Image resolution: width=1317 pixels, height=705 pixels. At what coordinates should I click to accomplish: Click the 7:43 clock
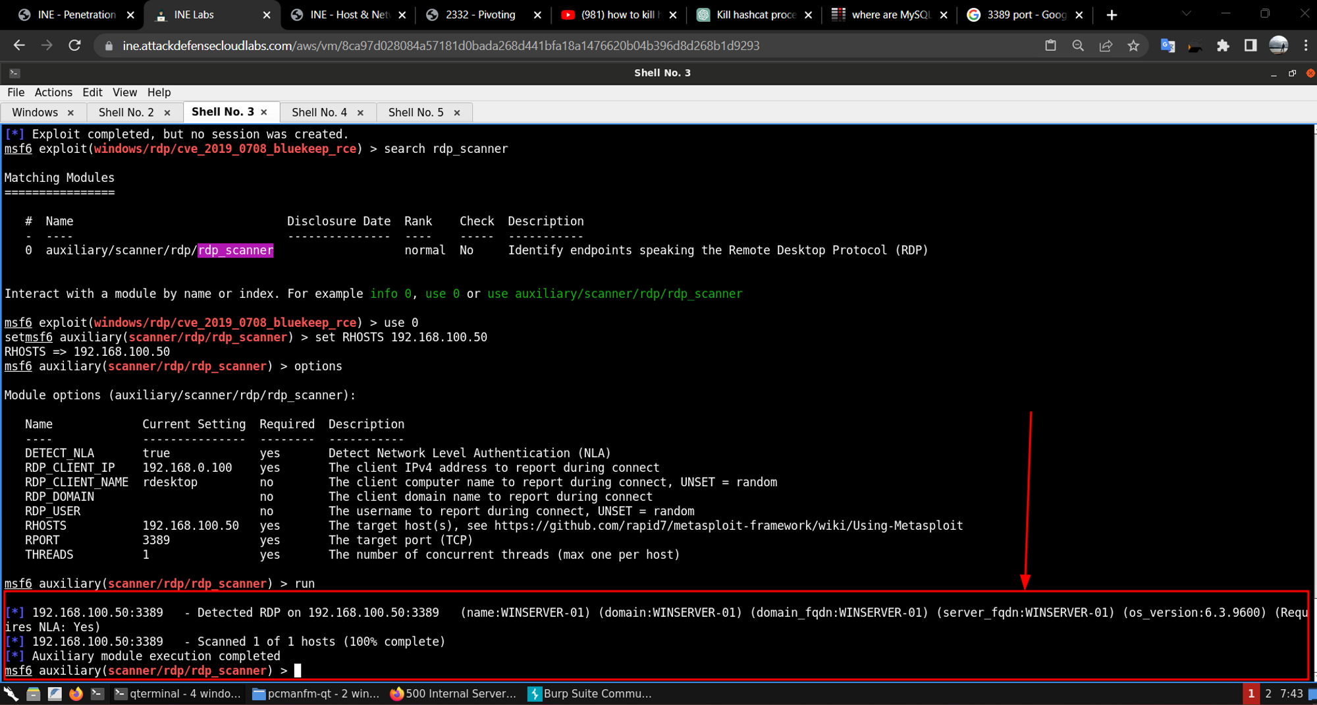click(x=1291, y=693)
